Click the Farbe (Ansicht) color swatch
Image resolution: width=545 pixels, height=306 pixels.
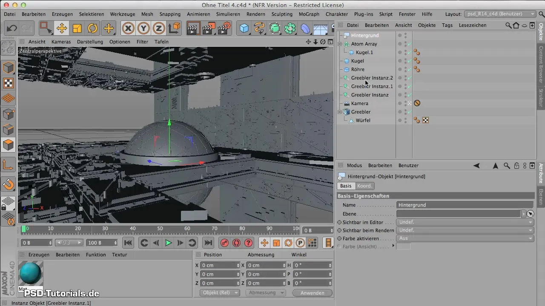click(x=404, y=246)
